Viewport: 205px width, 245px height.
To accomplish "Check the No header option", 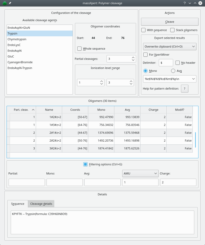I will tap(178, 63).
